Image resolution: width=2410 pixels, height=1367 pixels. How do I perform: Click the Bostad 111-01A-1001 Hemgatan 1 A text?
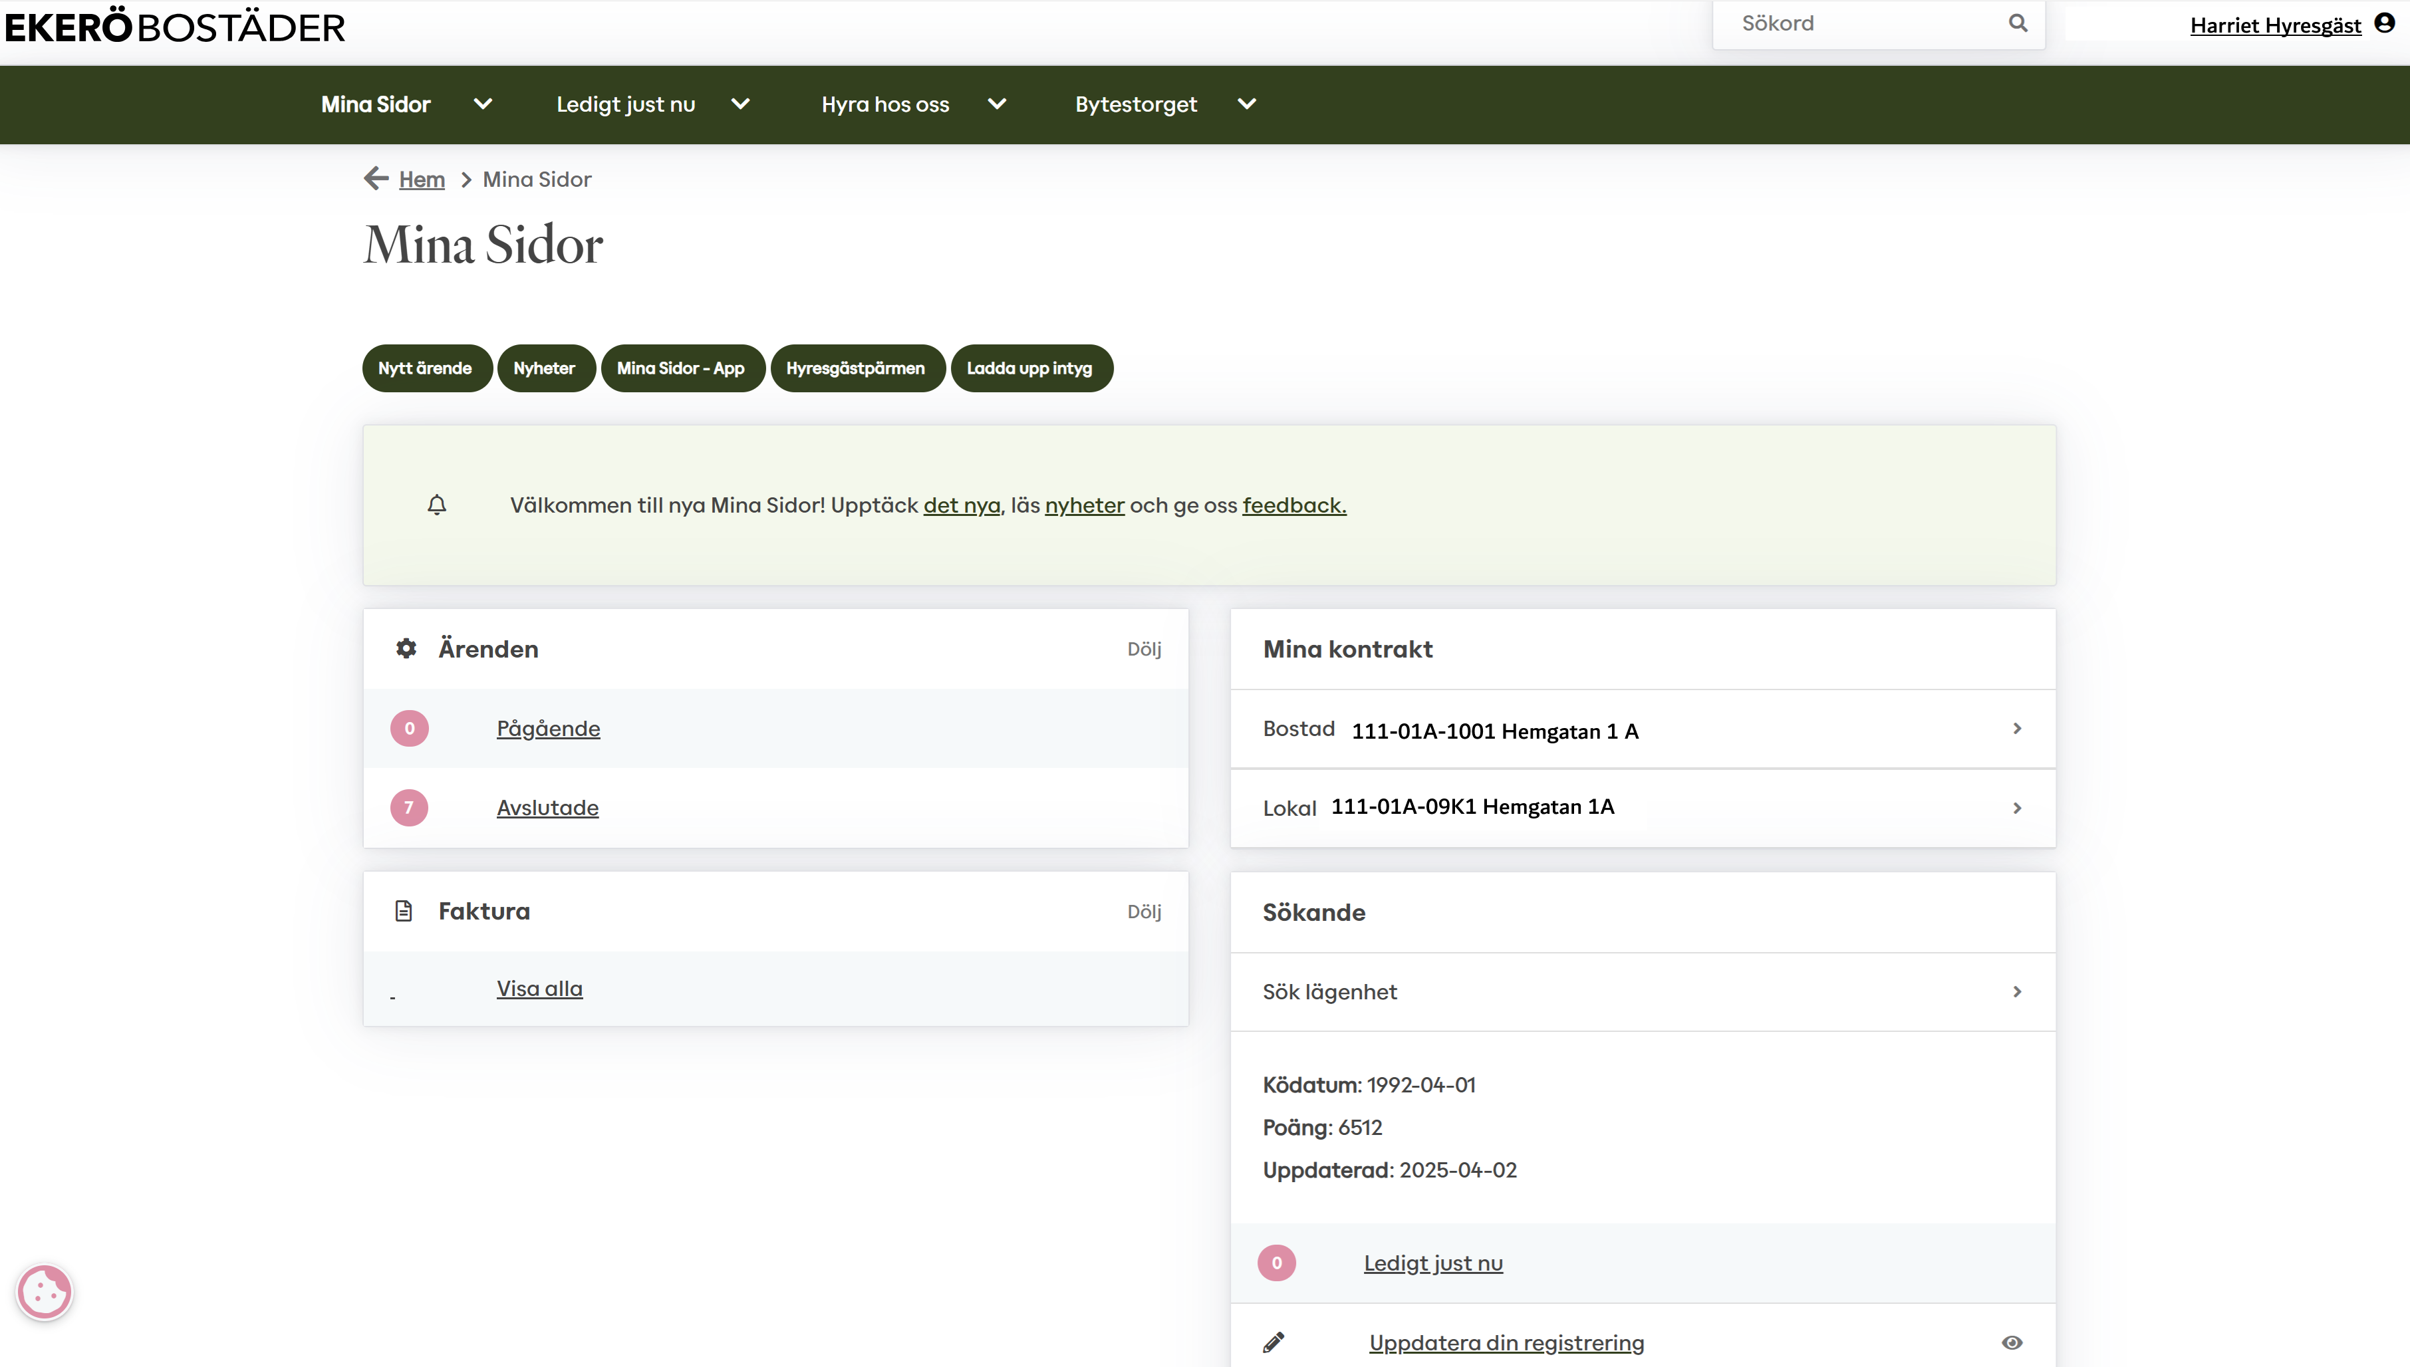point(1450,731)
